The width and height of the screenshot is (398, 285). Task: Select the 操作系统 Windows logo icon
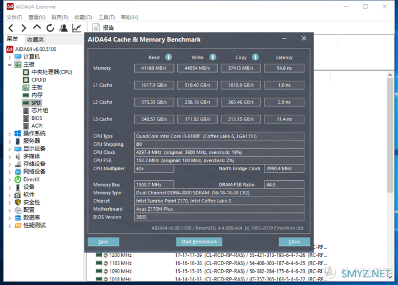[18, 133]
